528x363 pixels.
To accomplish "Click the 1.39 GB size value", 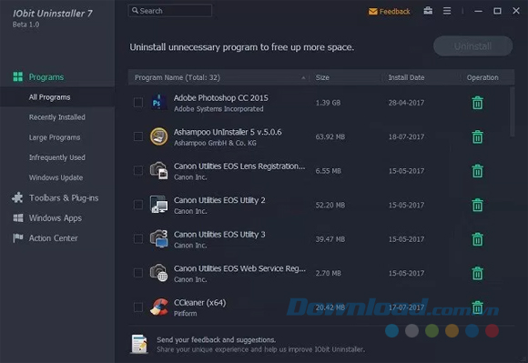I will click(328, 103).
